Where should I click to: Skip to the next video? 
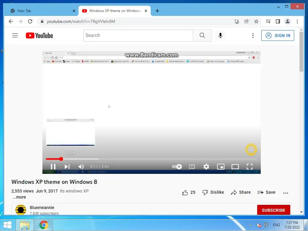pos(67,167)
